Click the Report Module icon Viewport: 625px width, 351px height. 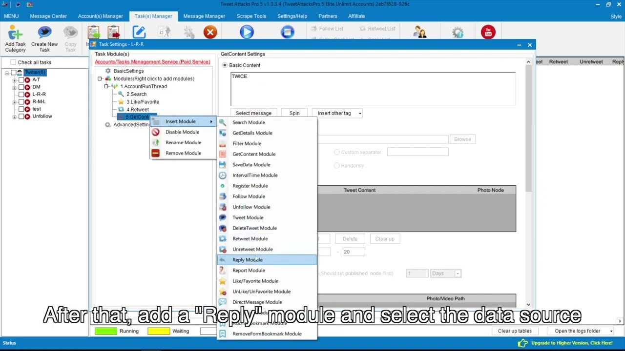(x=223, y=271)
